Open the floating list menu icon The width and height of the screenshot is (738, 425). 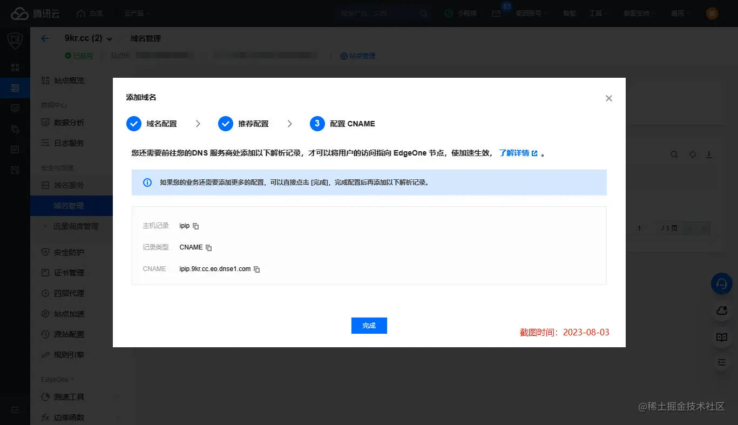click(721, 363)
